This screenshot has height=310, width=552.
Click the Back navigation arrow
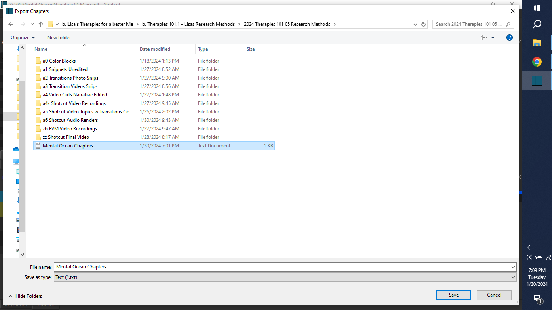[11, 24]
